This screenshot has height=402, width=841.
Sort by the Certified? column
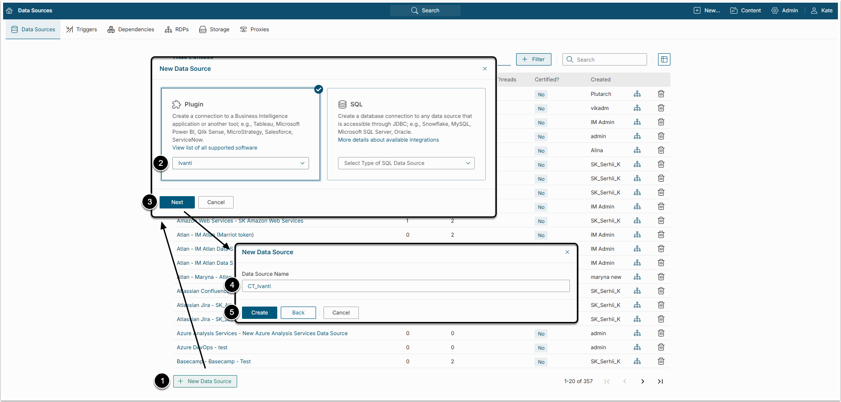(x=547, y=80)
